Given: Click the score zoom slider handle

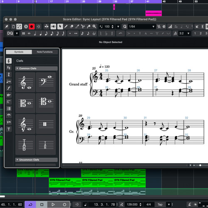Looking at the screenshot, I should pos(200,165).
